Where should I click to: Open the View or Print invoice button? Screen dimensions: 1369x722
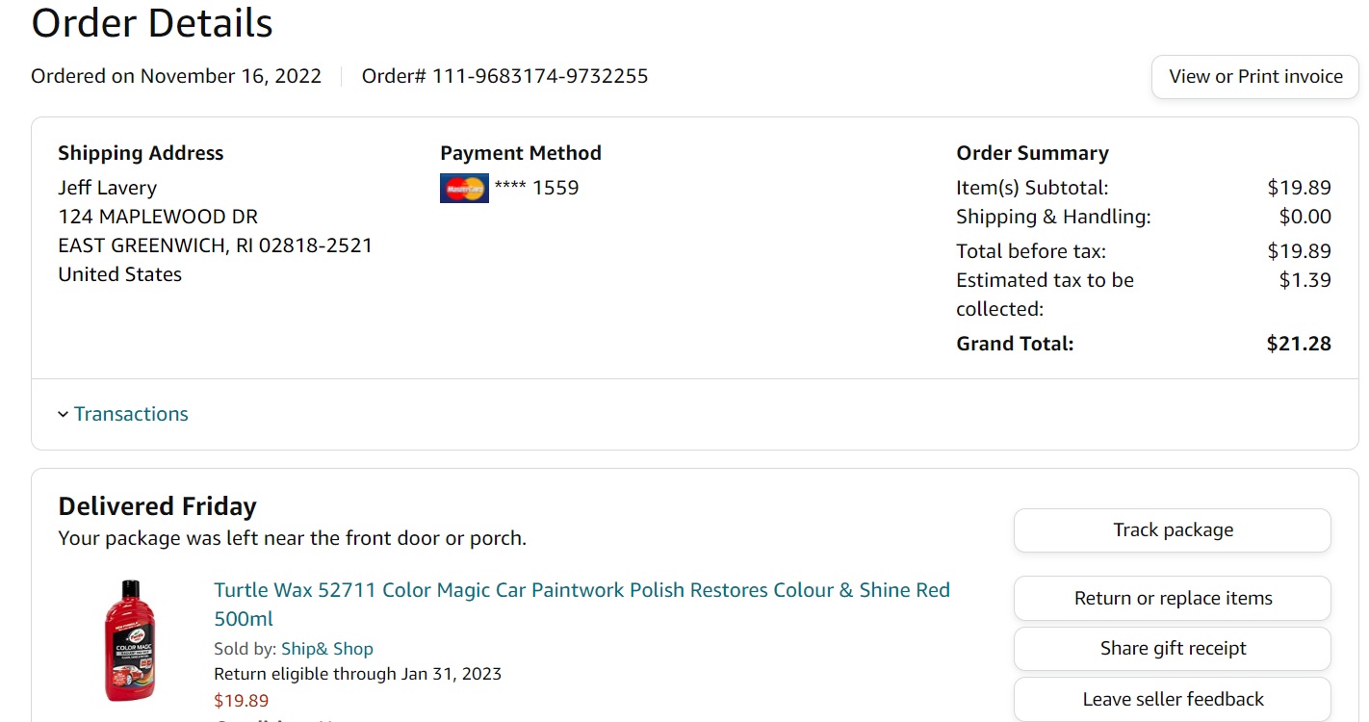point(1254,77)
